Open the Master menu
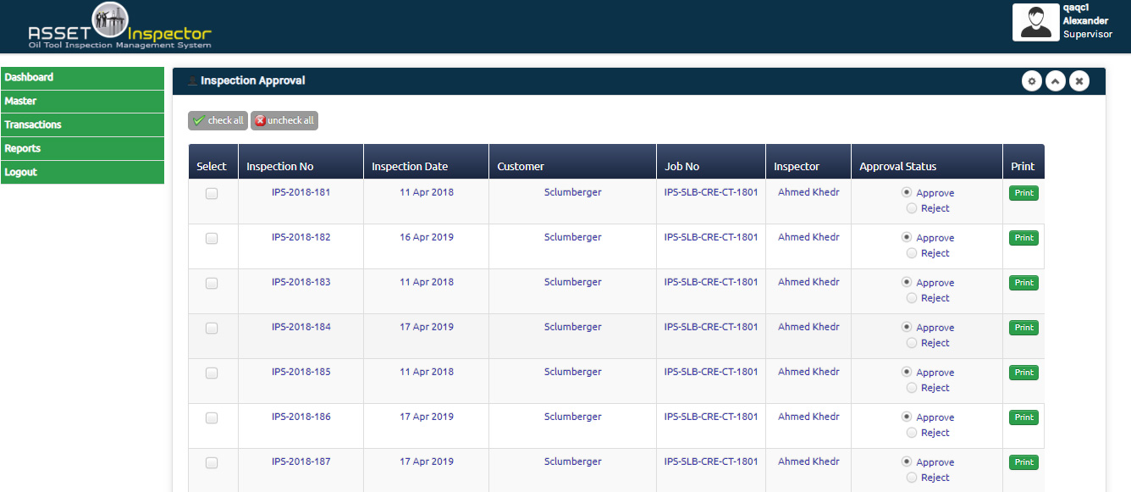 82,101
